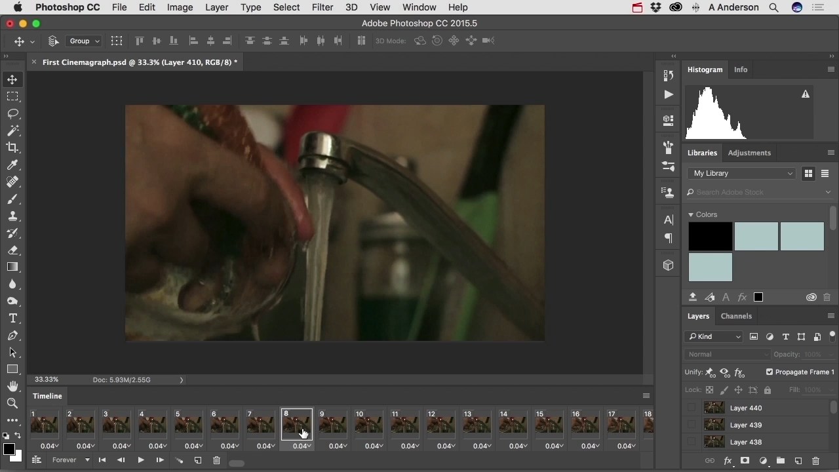Screen dimensions: 839x472
Task: Pick the black color swatch in Libraries
Action: [x=710, y=236]
